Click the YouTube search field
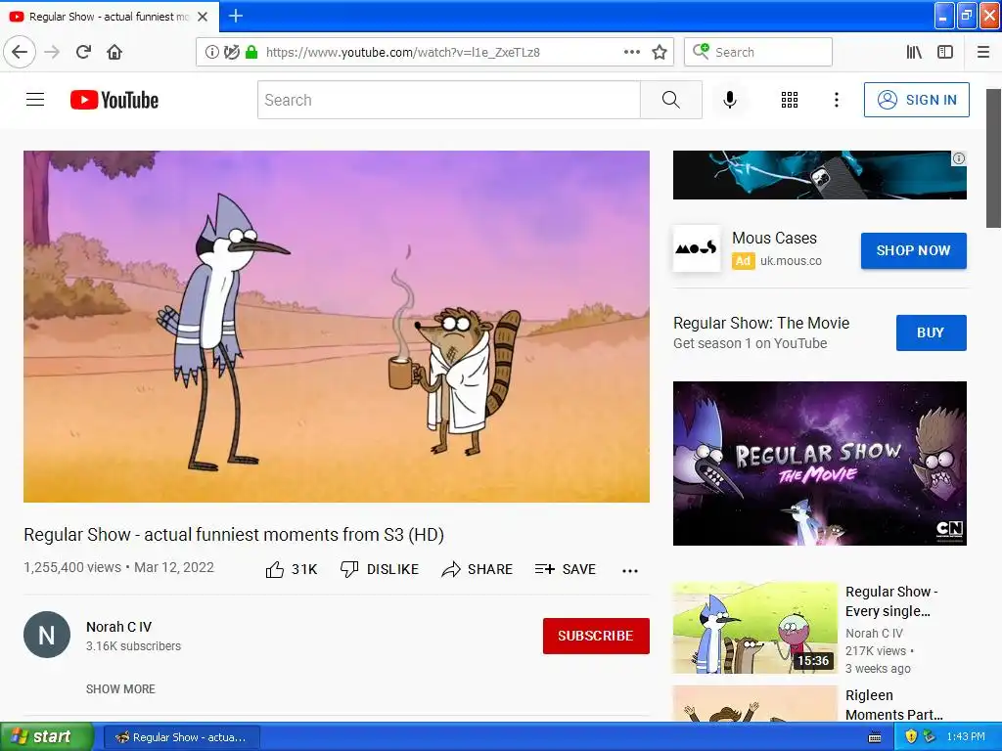The image size is (1002, 751). [448, 100]
